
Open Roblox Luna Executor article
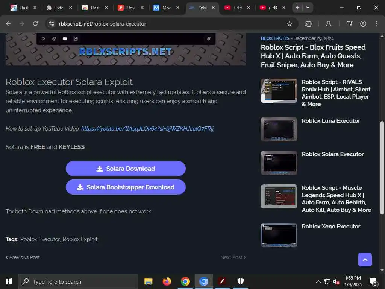click(331, 121)
